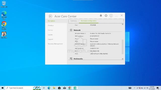
Task: Click the speaker volume tray icon
Action: pos(147,88)
